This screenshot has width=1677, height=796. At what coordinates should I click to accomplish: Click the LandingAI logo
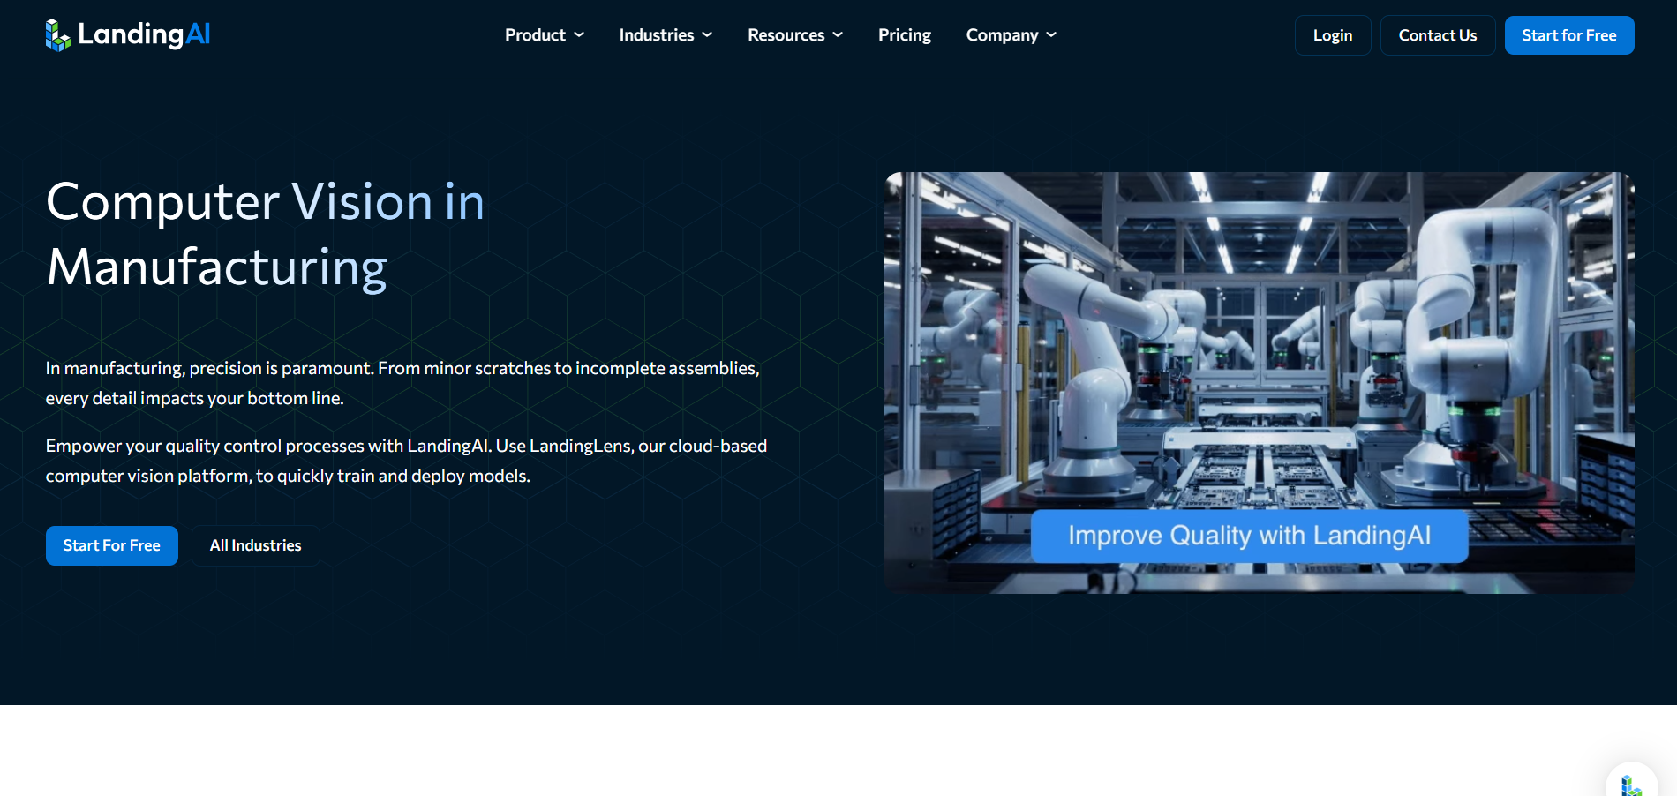pos(128,34)
